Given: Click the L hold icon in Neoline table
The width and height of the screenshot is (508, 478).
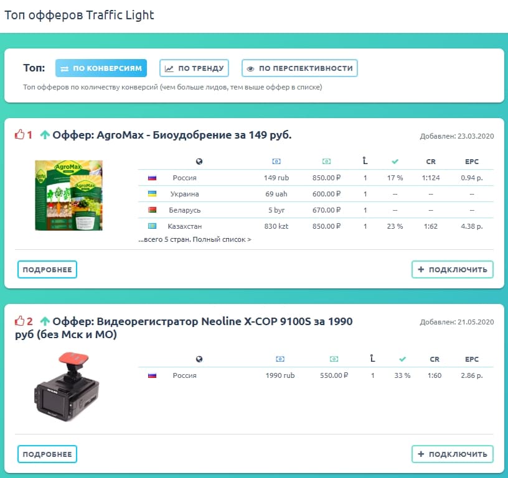Looking at the screenshot, I should point(372,358).
